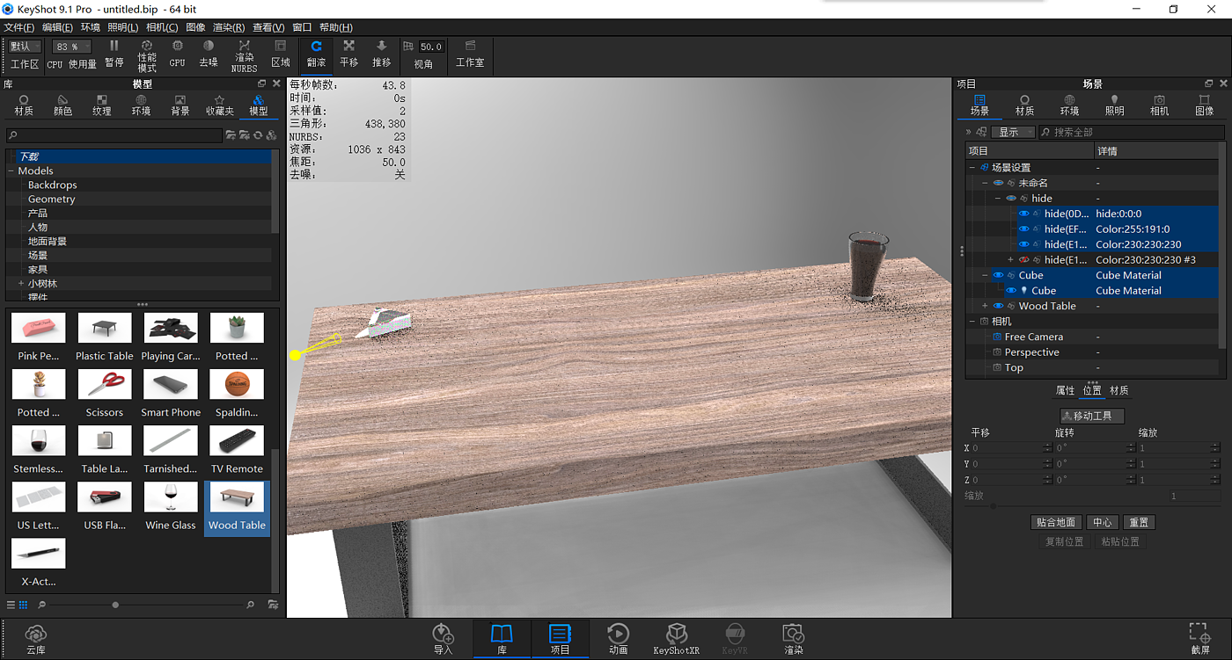Viewport: 1232px width, 660px height.
Task: Click the 重置 (Reset) button
Action: [1139, 522]
